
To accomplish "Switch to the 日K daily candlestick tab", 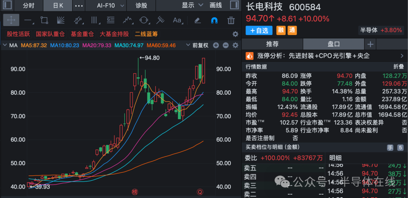I will [x=58, y=5].
